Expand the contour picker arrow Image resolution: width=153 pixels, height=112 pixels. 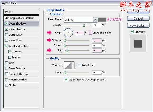[x=73, y=65]
